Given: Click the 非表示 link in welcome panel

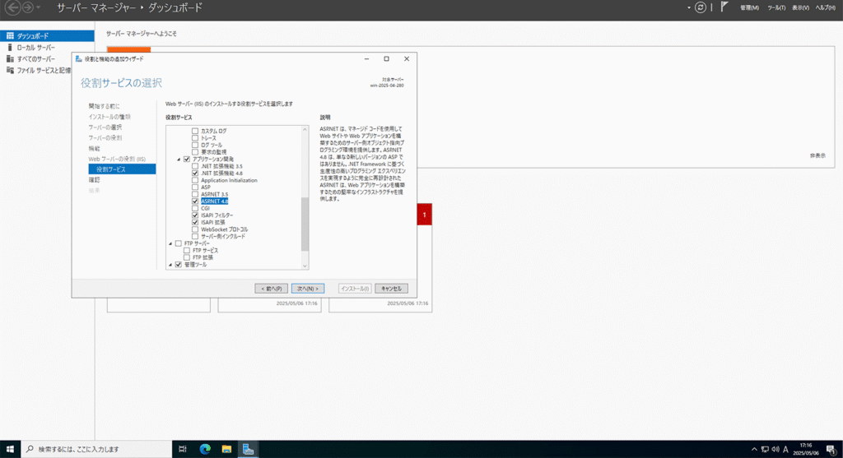Looking at the screenshot, I should click(x=817, y=155).
